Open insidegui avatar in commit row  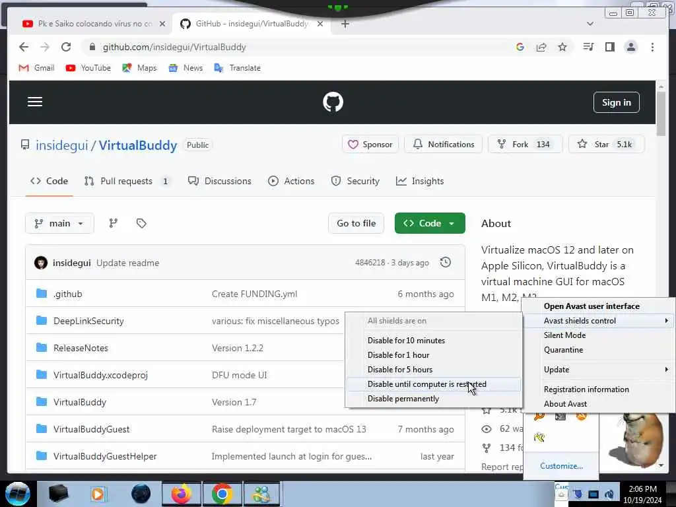(41, 263)
